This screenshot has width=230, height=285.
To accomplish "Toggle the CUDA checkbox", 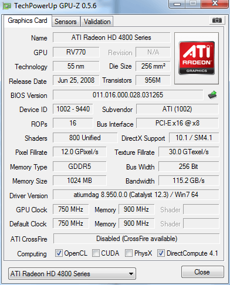I will (96, 253).
